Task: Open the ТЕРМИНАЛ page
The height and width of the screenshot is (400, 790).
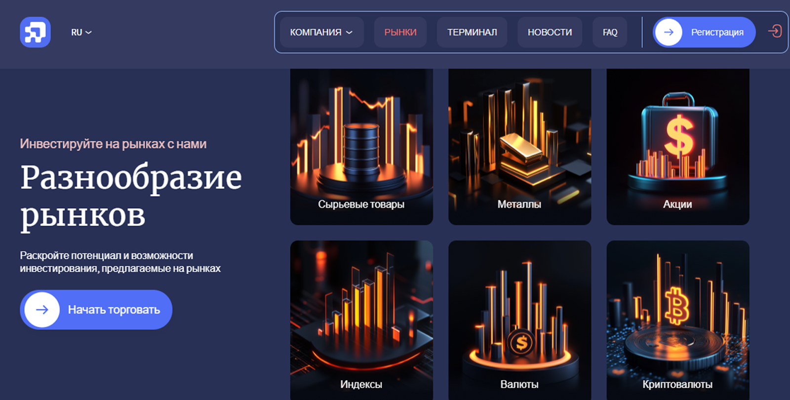Action: click(x=472, y=32)
